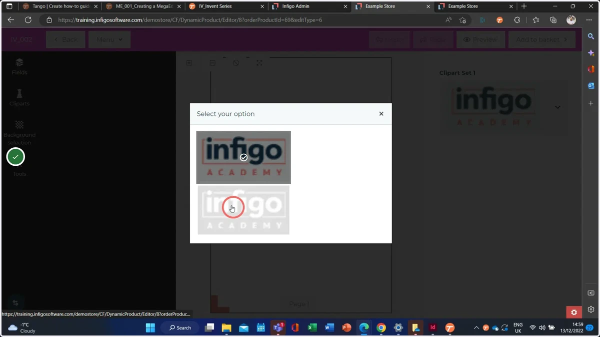Click the zoom out canvas icon

coord(212,63)
